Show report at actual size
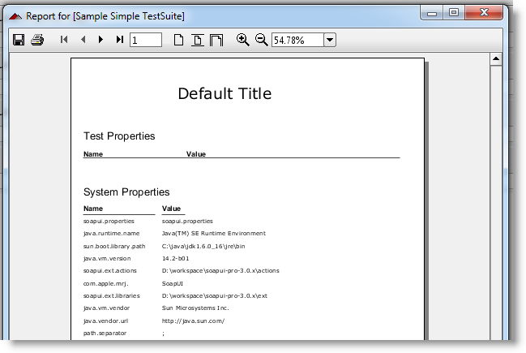The image size is (526, 353). point(179,40)
